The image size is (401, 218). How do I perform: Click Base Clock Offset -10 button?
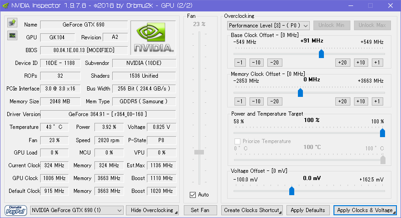[x=256, y=63]
